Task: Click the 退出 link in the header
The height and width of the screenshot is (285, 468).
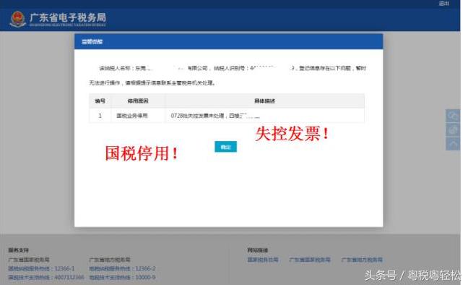Action: [444, 4]
